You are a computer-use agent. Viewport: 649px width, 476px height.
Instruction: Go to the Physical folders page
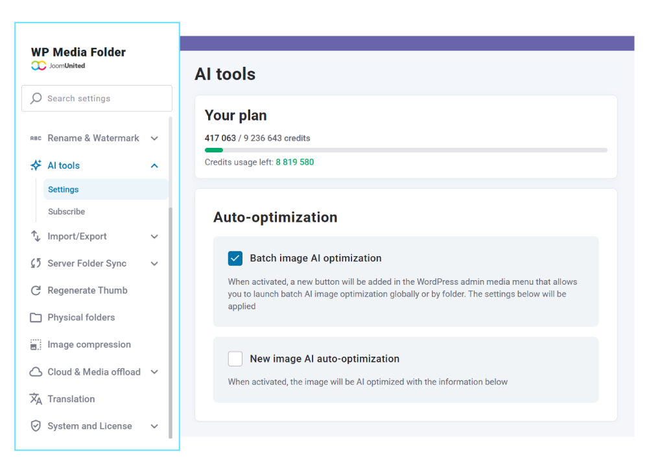[81, 318]
